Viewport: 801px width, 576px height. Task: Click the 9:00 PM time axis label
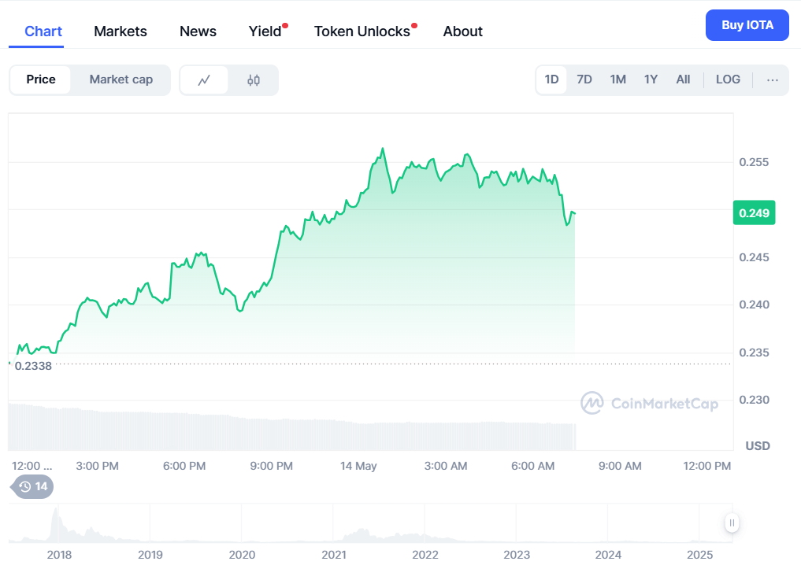(271, 466)
